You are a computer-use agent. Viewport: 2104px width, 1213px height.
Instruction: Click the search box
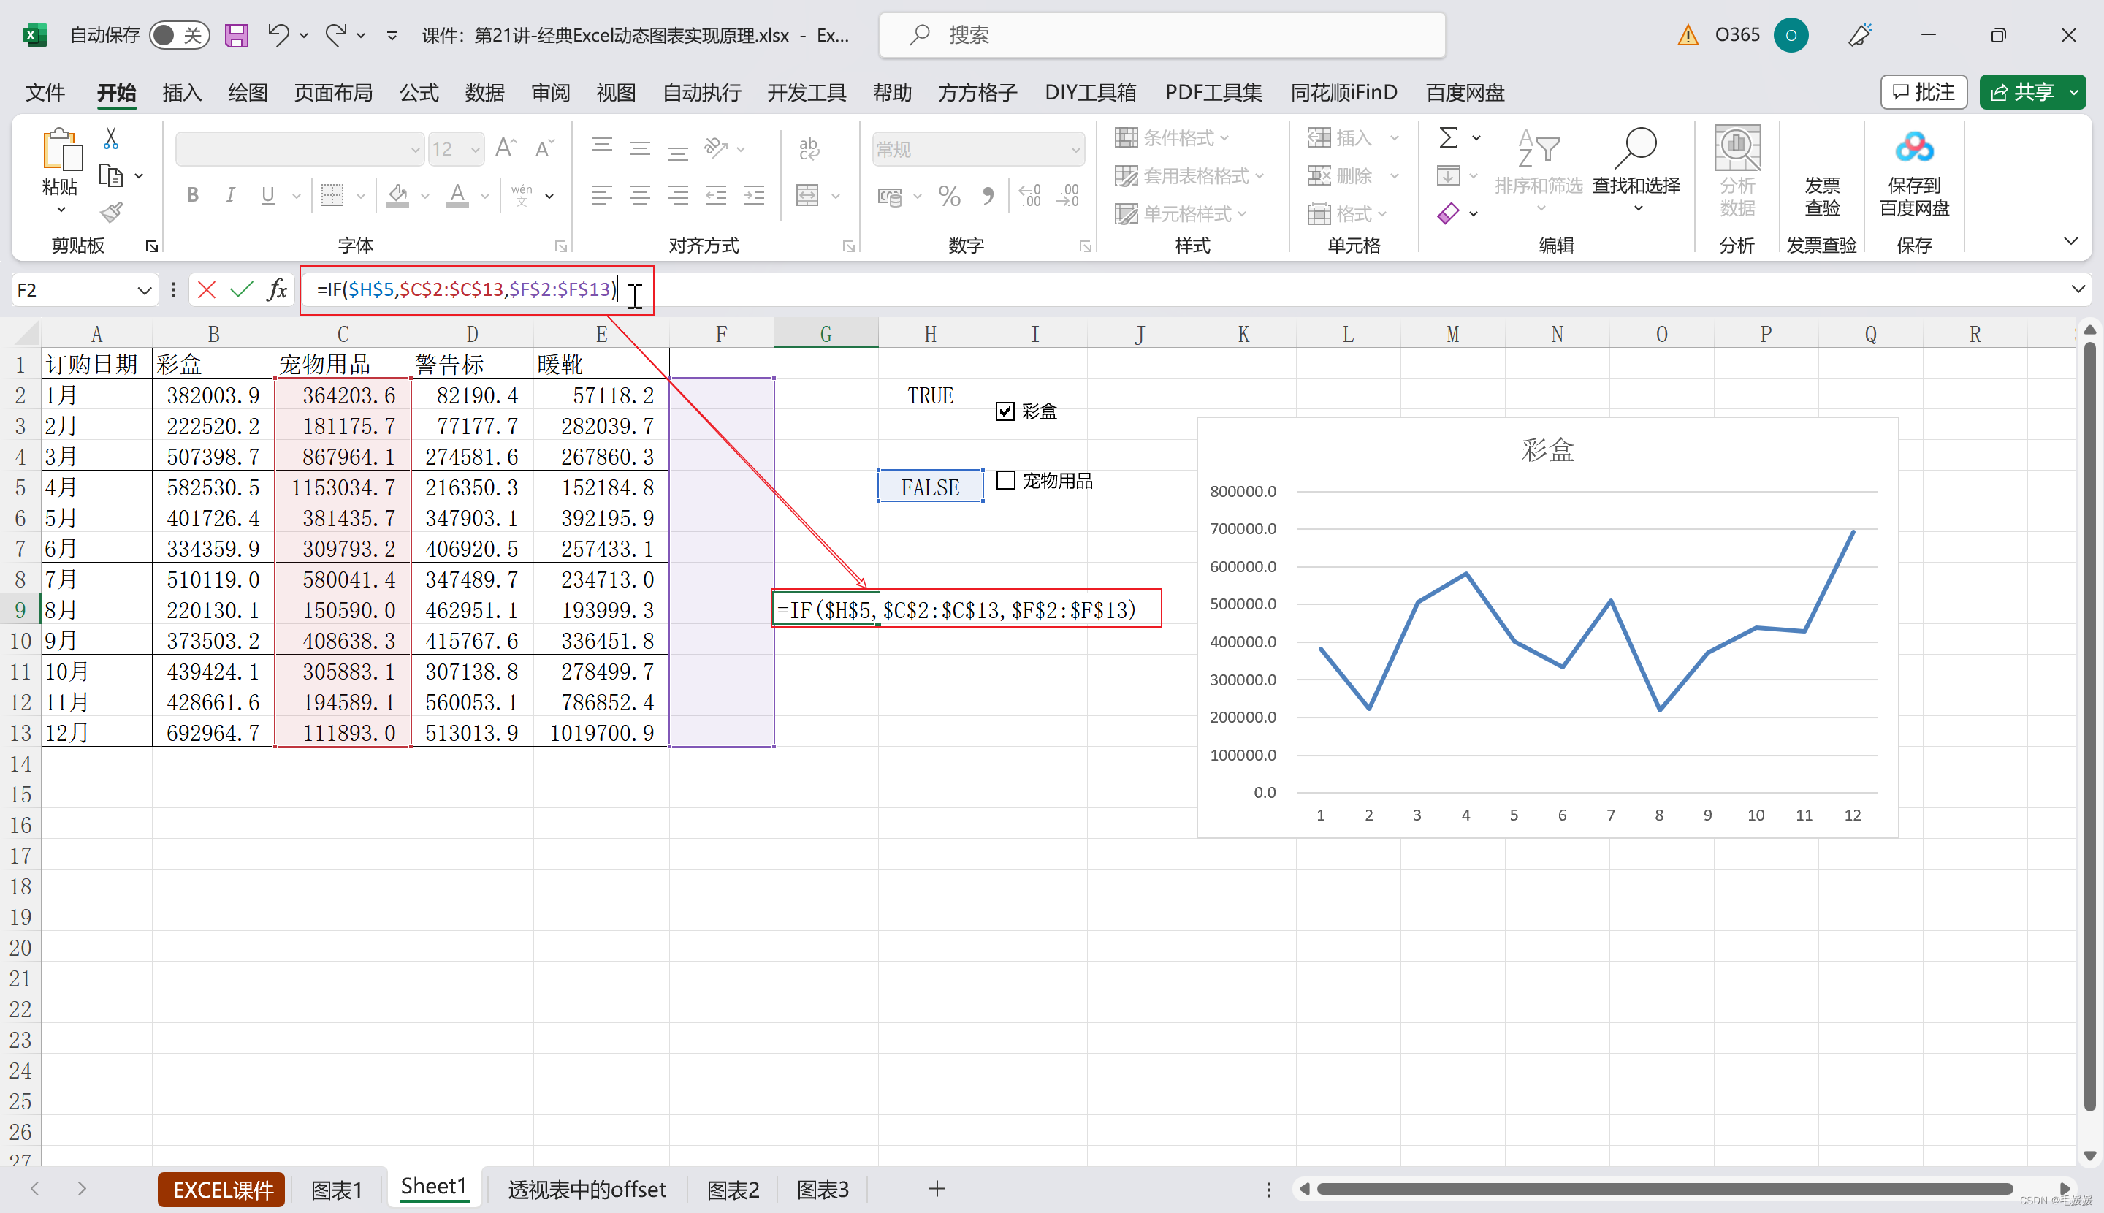pyautogui.click(x=1162, y=35)
